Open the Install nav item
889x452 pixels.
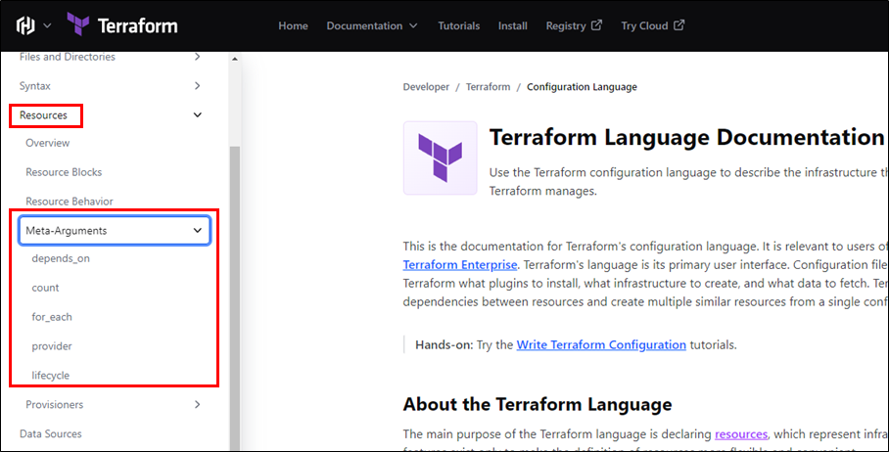tap(512, 25)
